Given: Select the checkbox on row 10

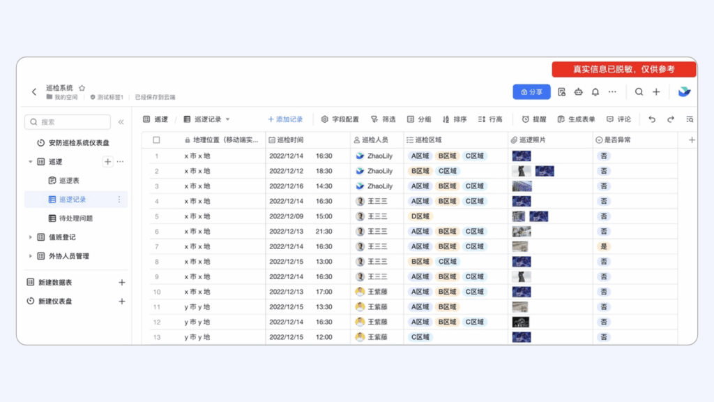Looking at the screenshot, I should pyautogui.click(x=157, y=292).
